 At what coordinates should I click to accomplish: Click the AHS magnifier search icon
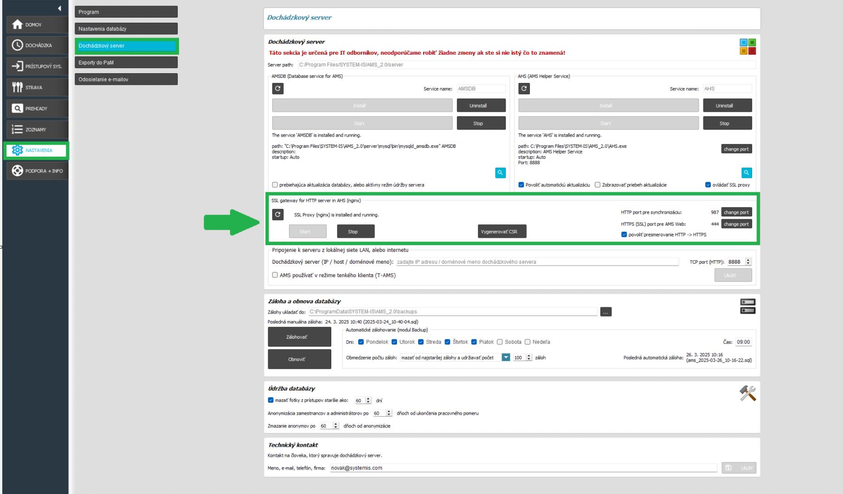tap(746, 173)
